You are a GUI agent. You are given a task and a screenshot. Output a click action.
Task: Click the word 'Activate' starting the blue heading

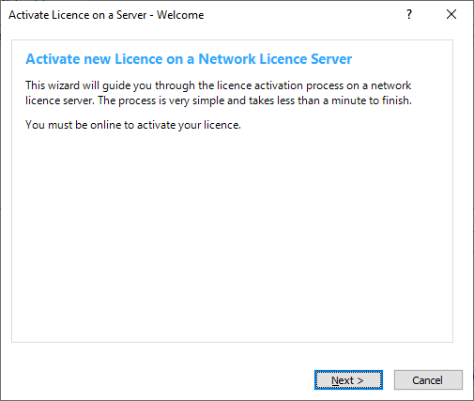point(53,59)
